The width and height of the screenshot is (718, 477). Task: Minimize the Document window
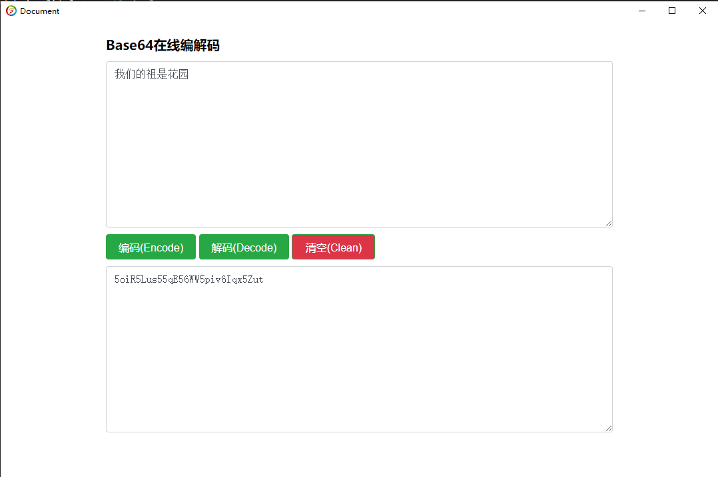click(x=642, y=11)
